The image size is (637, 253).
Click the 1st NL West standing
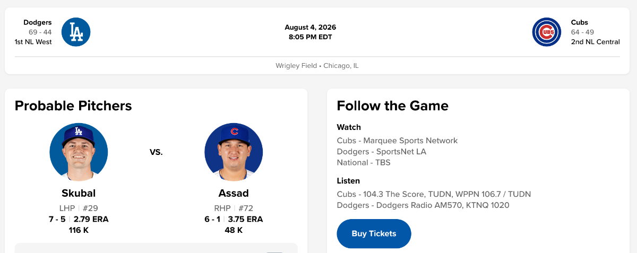[33, 41]
